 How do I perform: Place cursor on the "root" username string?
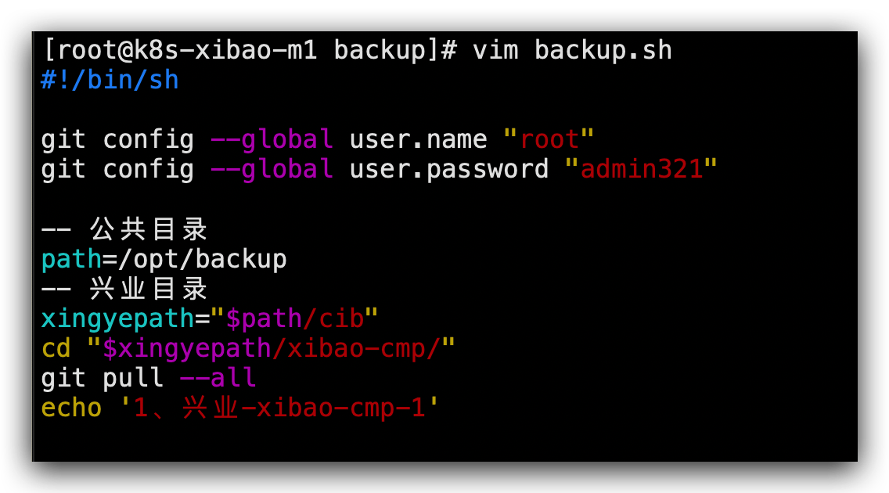point(549,140)
